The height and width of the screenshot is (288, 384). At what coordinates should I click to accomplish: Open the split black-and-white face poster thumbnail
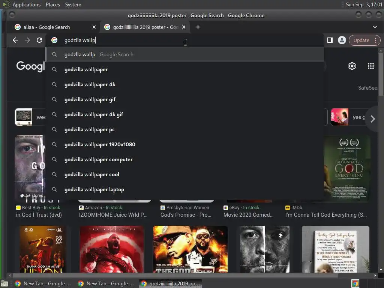(x=264, y=249)
